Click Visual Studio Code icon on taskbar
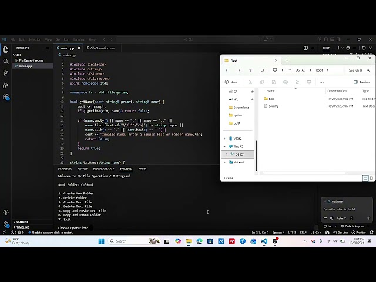Image resolution: width=376 pixels, height=282 pixels. (264, 241)
